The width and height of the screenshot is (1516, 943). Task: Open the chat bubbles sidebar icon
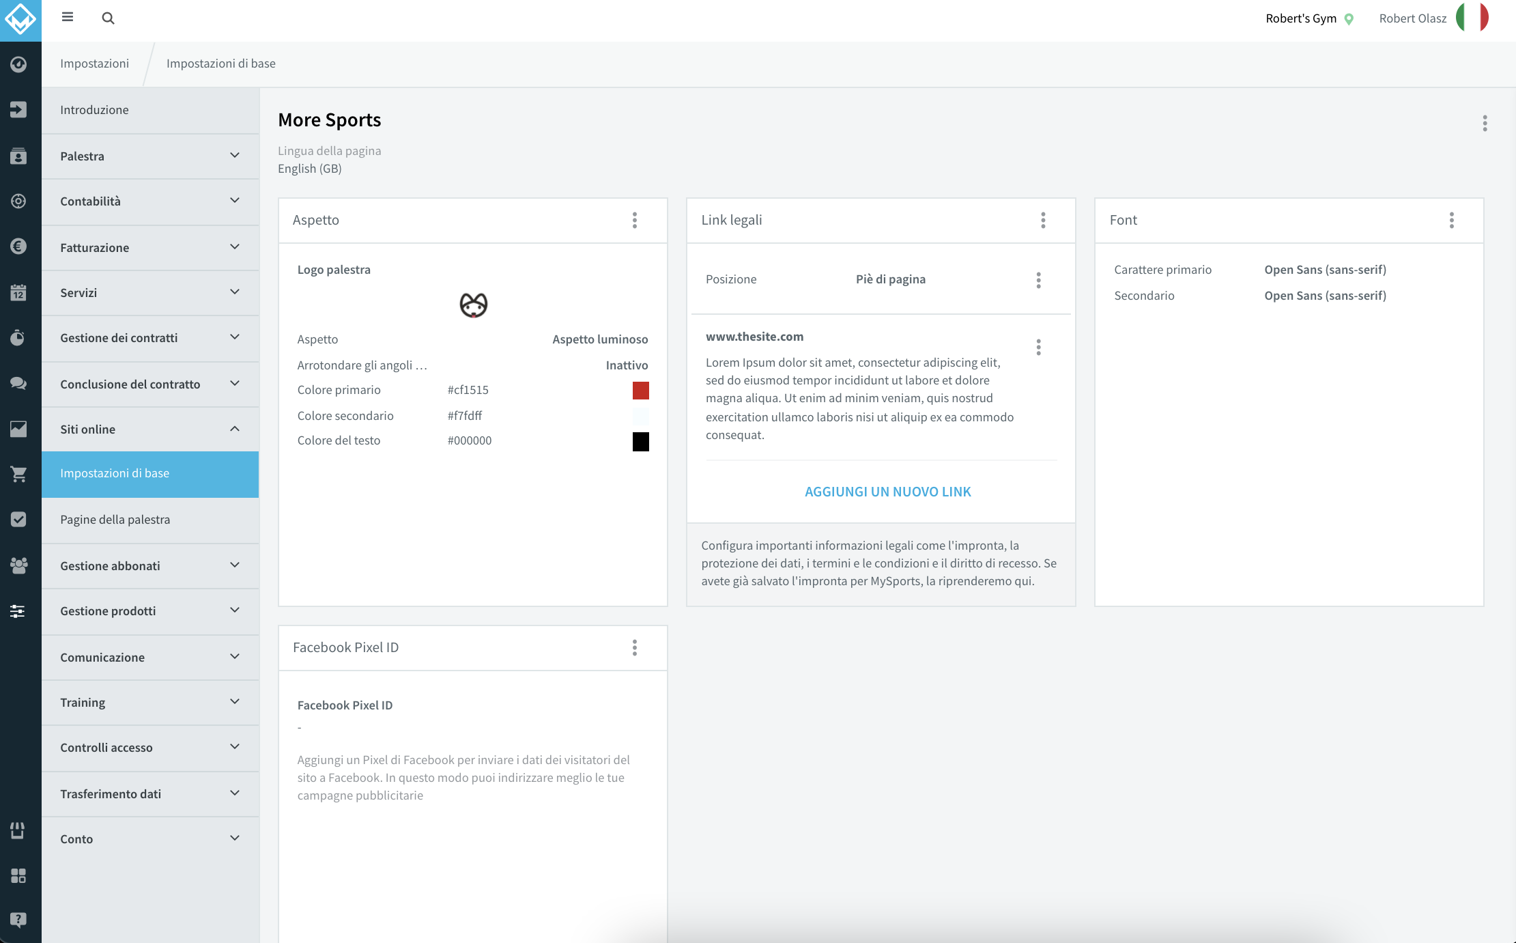click(x=18, y=383)
